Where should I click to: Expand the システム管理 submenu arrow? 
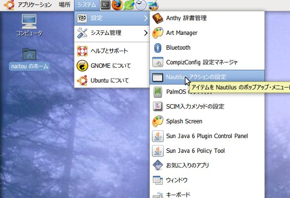tap(146, 33)
